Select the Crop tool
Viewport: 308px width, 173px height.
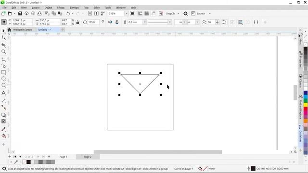[3, 45]
